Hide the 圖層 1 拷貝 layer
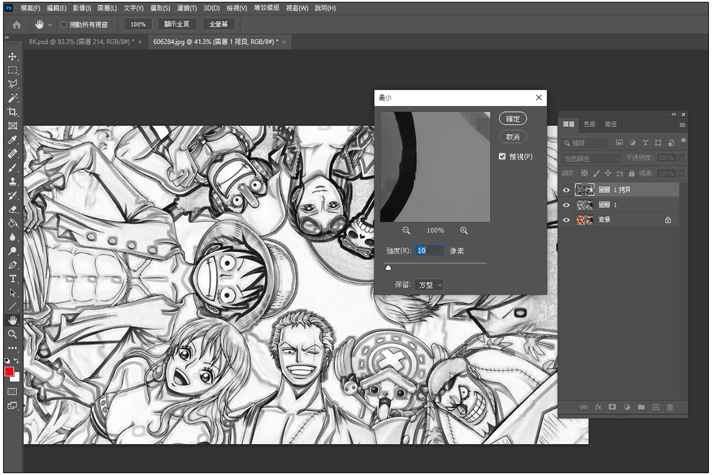Image resolution: width=712 pixels, height=475 pixels. point(566,190)
